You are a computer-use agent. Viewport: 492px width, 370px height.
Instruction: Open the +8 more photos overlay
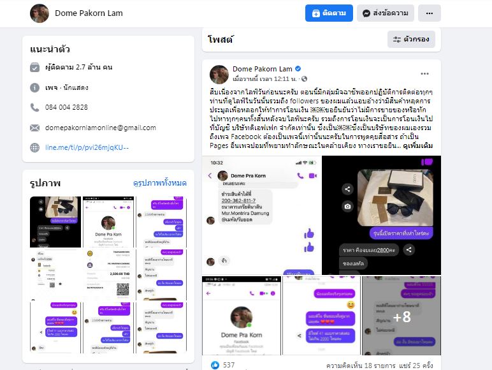(402, 316)
